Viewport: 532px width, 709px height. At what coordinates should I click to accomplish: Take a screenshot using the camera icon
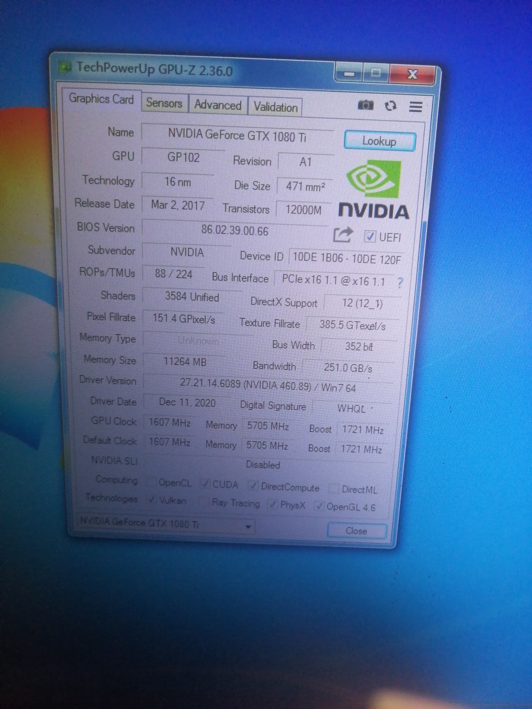pos(365,105)
